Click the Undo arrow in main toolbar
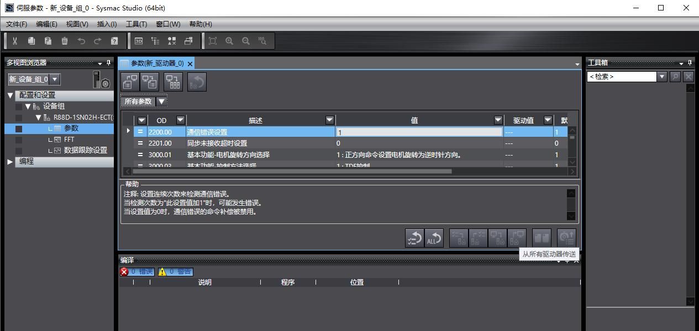Viewport: 699px width, 331px height. [x=81, y=41]
